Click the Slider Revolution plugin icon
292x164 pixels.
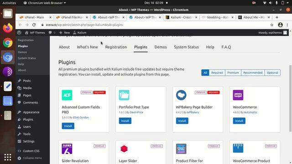pos(67,149)
